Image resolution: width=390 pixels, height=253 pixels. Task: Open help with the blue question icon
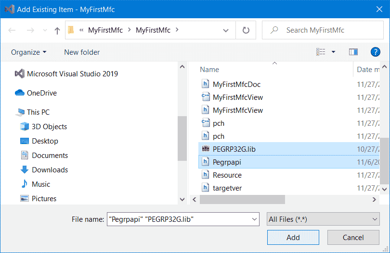(376, 52)
